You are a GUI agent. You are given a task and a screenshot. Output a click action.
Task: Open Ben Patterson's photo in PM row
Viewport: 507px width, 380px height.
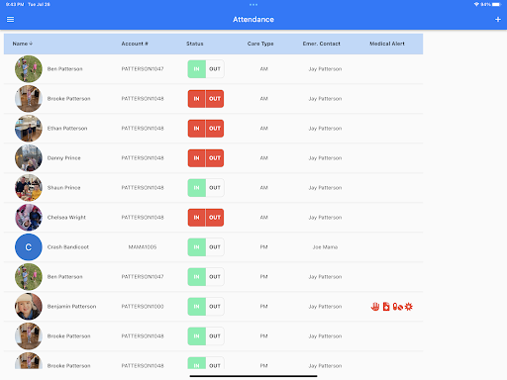point(29,277)
